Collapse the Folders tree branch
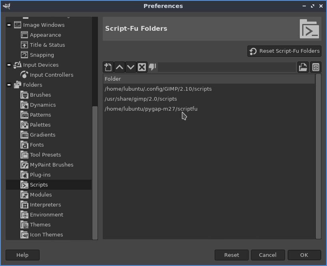The height and width of the screenshot is (266, 327). coord(9,85)
